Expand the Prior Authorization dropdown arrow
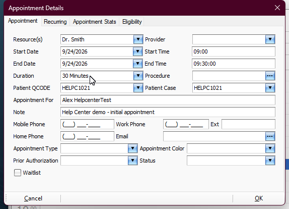Image resolution: width=289 pixels, height=209 pixels. [132, 161]
